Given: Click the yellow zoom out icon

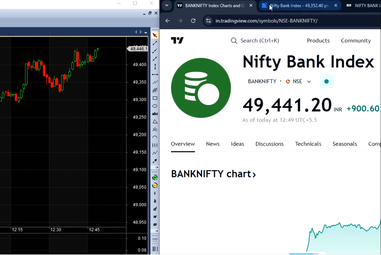Looking at the screenshot, I should click(155, 185).
